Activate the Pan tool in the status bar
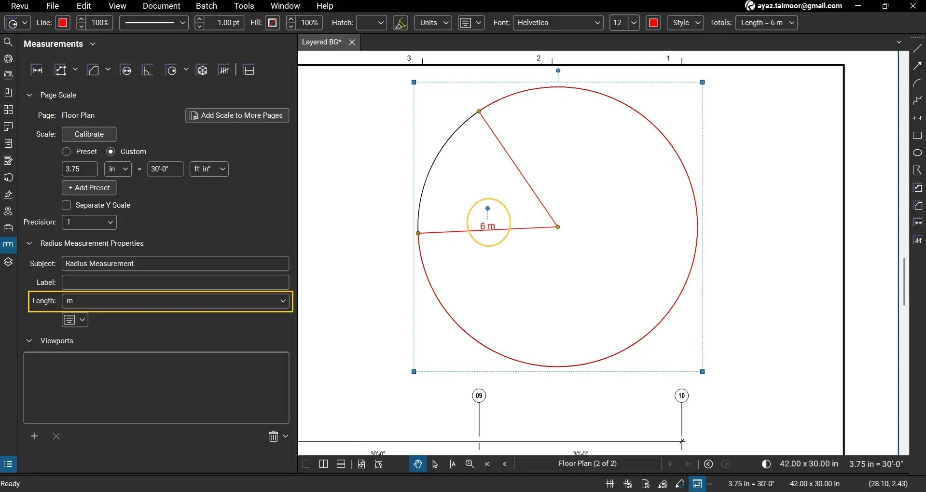Screen dimensions: 926x492 point(417,464)
